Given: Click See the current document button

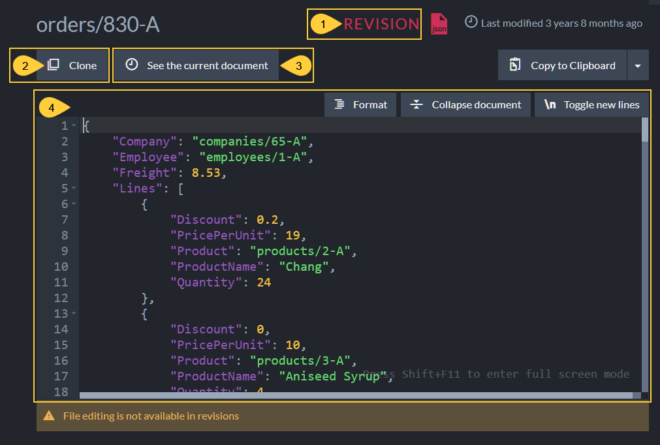Looking at the screenshot, I should [x=196, y=65].
